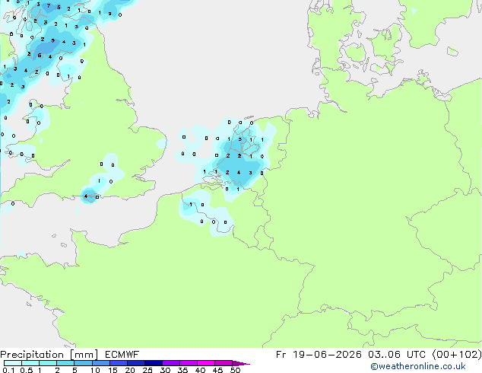Open the weatheronline.co.uk copyright link

(x=418, y=366)
